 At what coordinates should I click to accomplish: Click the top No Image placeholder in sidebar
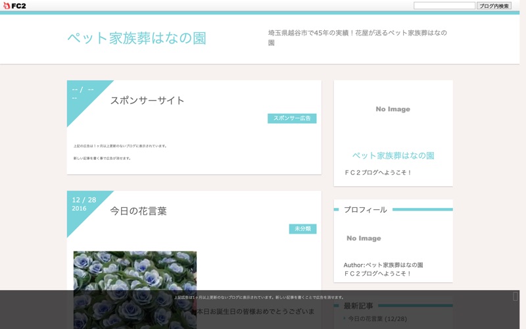[x=393, y=109]
